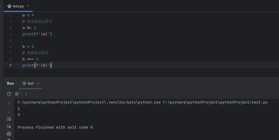This screenshot has height=140, width=279.
Task: Click the Stop process square icon
Action: tap(17, 94)
